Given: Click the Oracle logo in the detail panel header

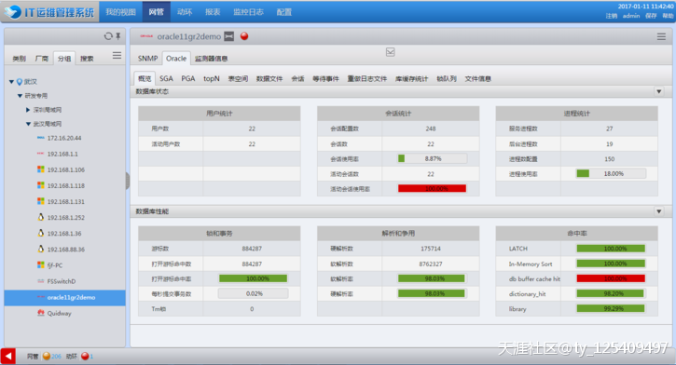Looking at the screenshot, I should pos(146,36).
